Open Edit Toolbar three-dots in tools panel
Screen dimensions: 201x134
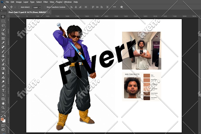(3, 112)
